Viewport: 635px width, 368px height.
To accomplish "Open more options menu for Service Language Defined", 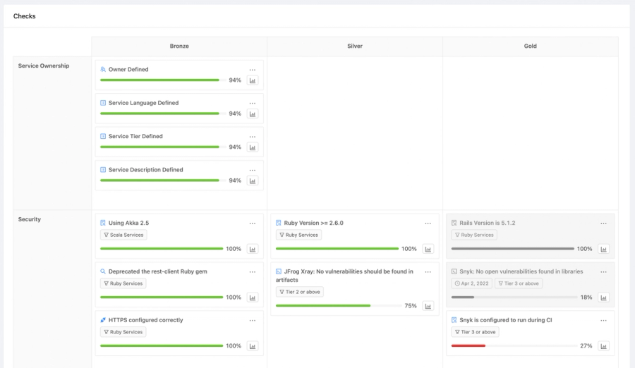I will click(x=253, y=103).
